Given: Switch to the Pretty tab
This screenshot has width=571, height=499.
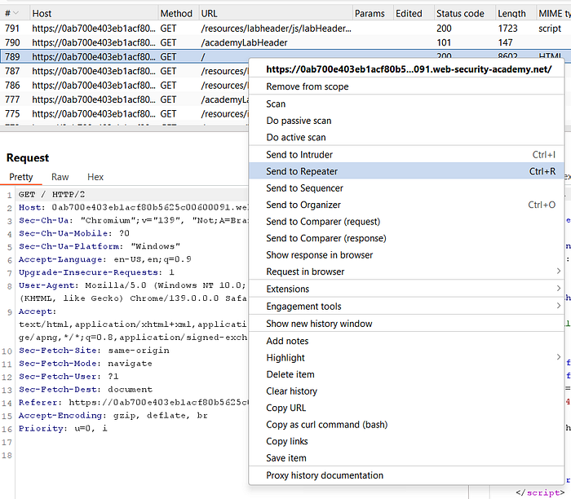Looking at the screenshot, I should point(20,177).
